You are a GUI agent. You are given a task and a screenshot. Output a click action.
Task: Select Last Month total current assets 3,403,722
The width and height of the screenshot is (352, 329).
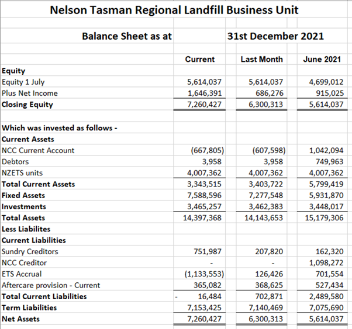pos(265,184)
